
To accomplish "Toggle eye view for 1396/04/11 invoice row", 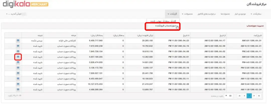I will (18, 51).
